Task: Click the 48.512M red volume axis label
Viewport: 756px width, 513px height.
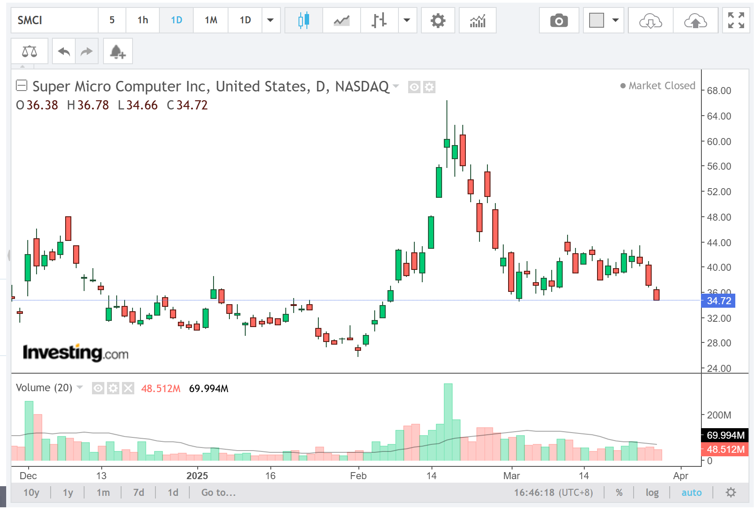Action: [725, 449]
